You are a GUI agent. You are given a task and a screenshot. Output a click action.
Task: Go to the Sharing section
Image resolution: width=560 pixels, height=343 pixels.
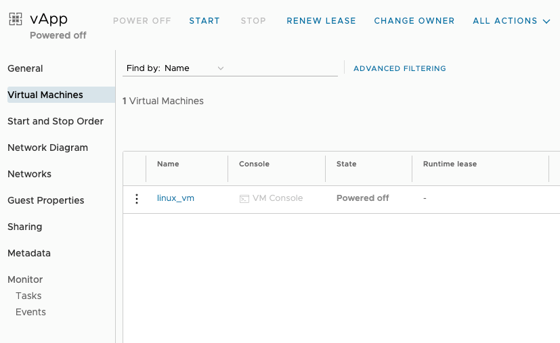tap(24, 227)
